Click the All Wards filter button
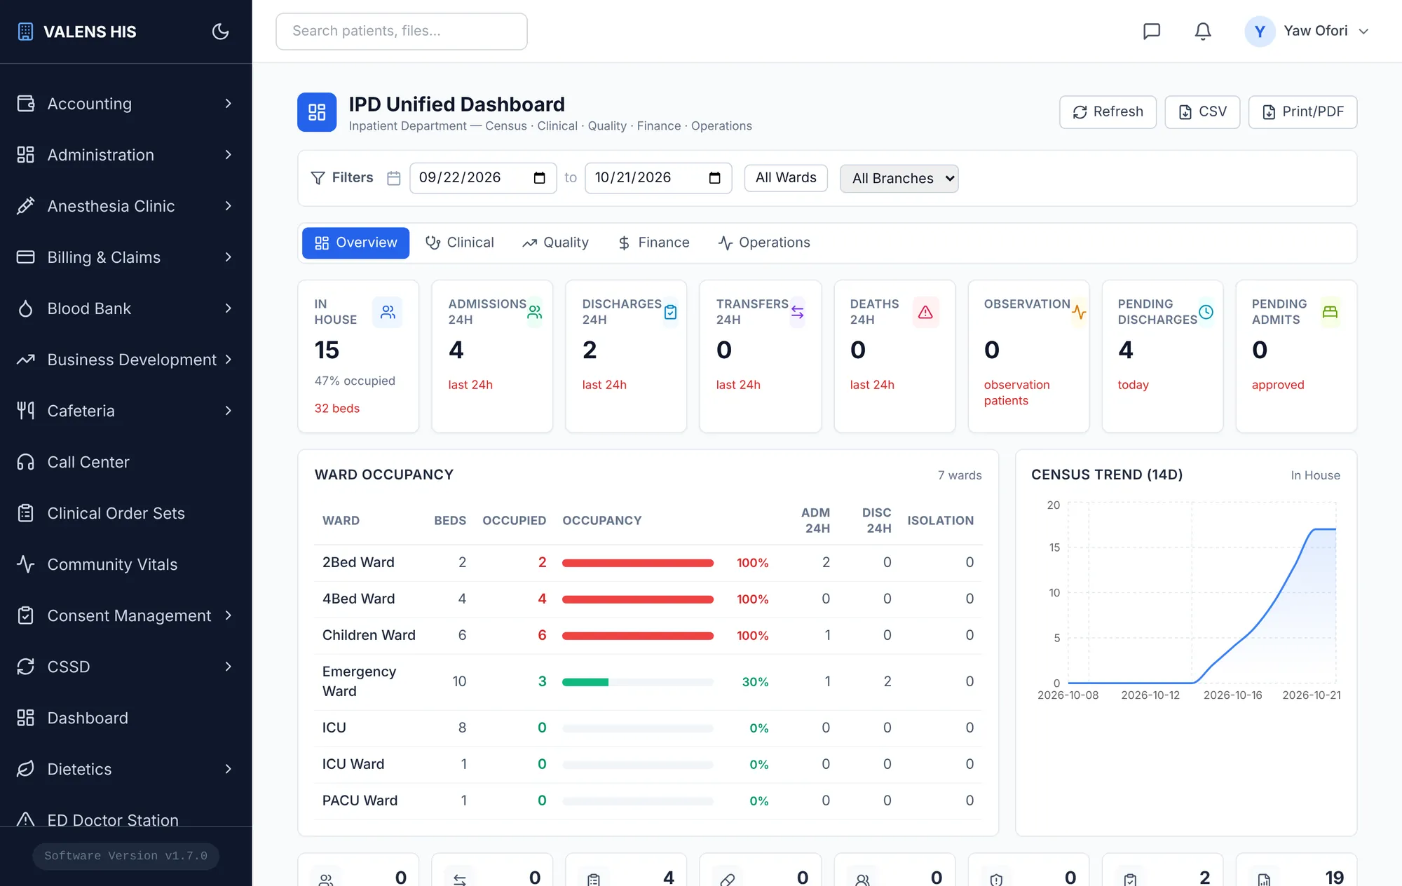The height and width of the screenshot is (886, 1402). 786,178
